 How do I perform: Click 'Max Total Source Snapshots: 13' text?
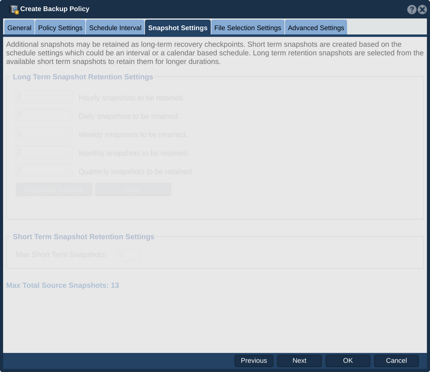coord(63,285)
